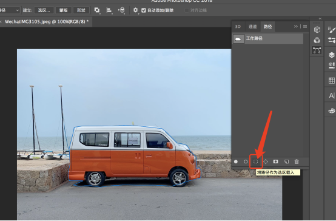
Task: Open the tool mode dropdown in options bar
Action: pos(10,10)
